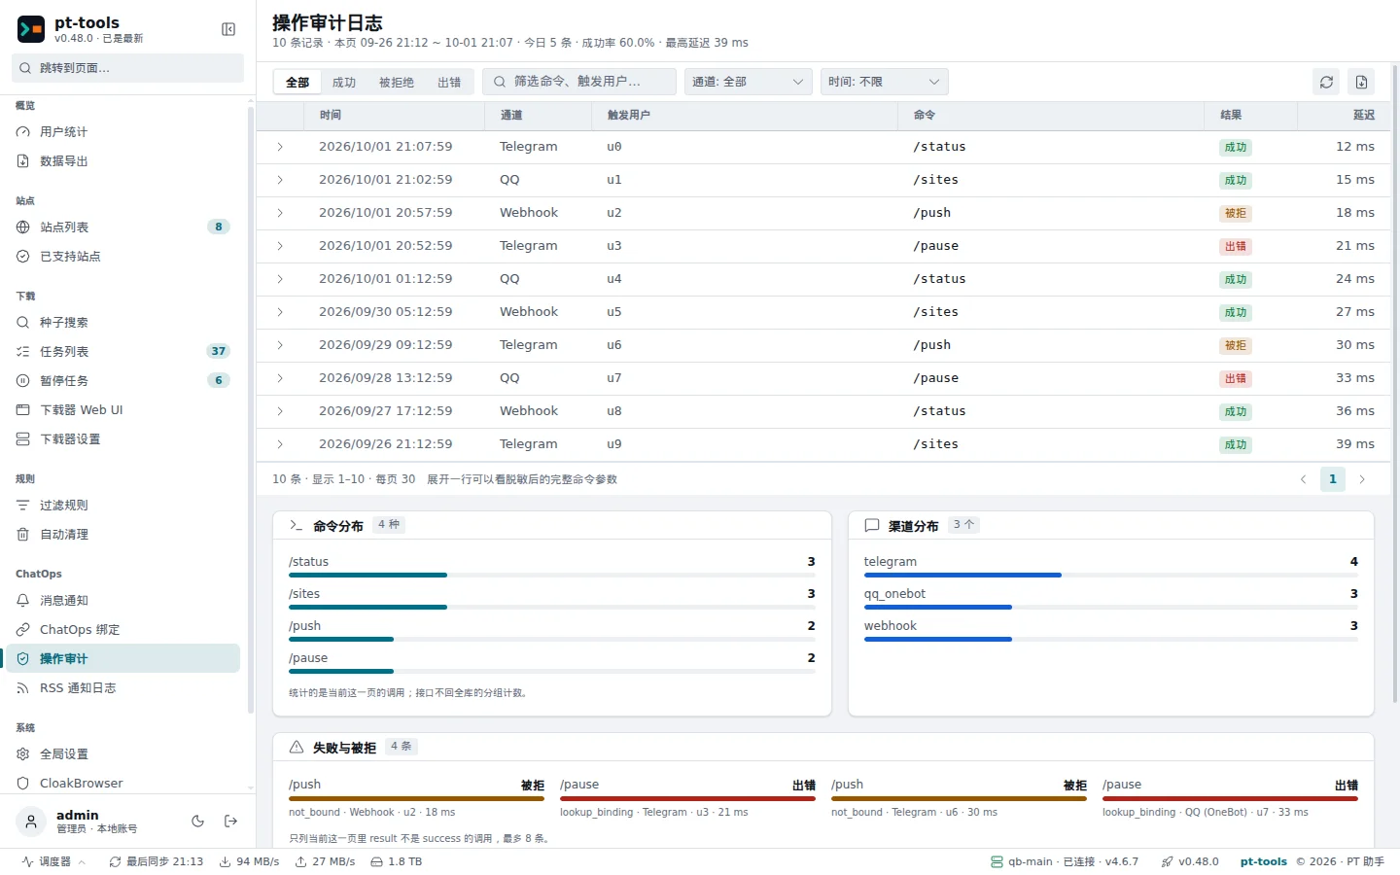1400x875 pixels.
Task: Open RSS 通知日志 page
Action: pos(123,687)
